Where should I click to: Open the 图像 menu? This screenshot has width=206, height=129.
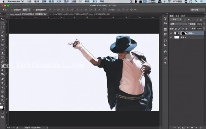click(44, 1)
